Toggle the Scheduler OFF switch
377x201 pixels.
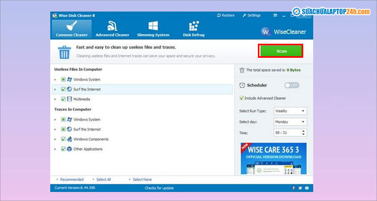tap(292, 85)
